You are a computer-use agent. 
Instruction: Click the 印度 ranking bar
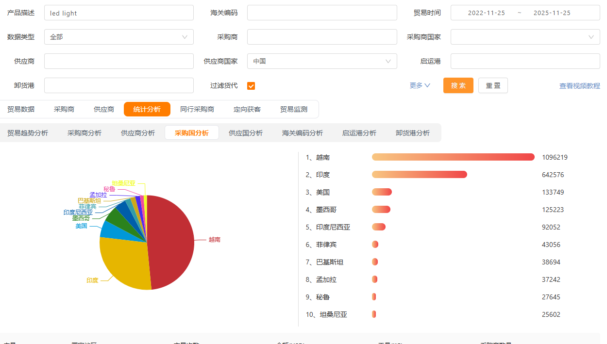(420, 175)
